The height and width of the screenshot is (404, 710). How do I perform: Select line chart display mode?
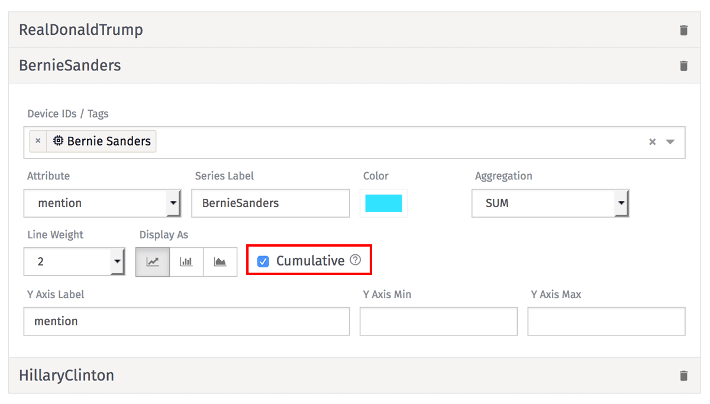(x=153, y=261)
